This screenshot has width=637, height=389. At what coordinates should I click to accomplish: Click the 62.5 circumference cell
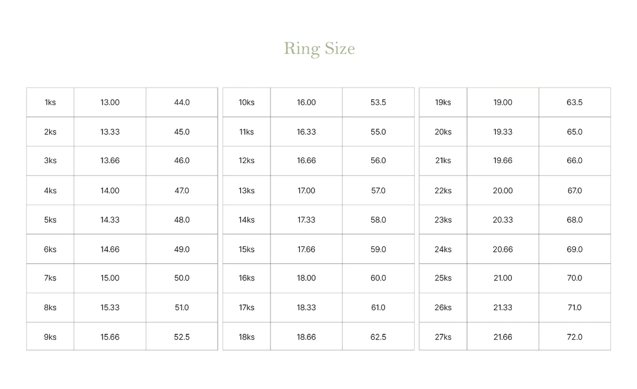pyautogui.click(x=378, y=337)
